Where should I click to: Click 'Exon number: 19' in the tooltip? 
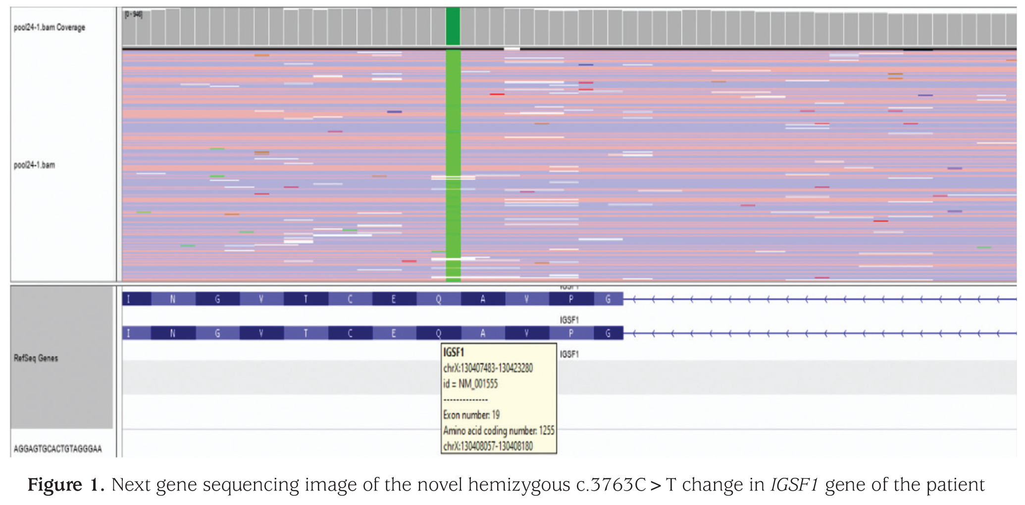point(471,414)
